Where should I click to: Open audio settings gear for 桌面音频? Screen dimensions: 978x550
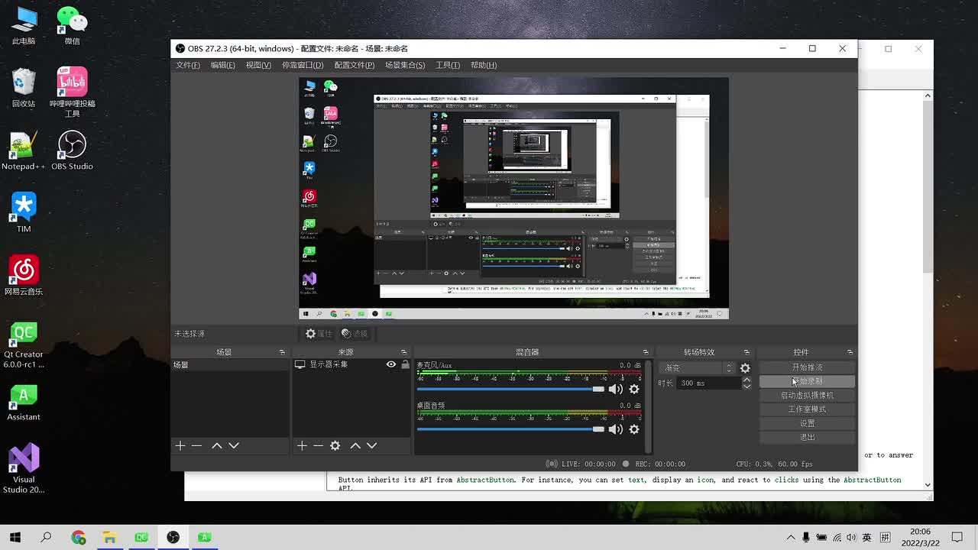click(634, 429)
